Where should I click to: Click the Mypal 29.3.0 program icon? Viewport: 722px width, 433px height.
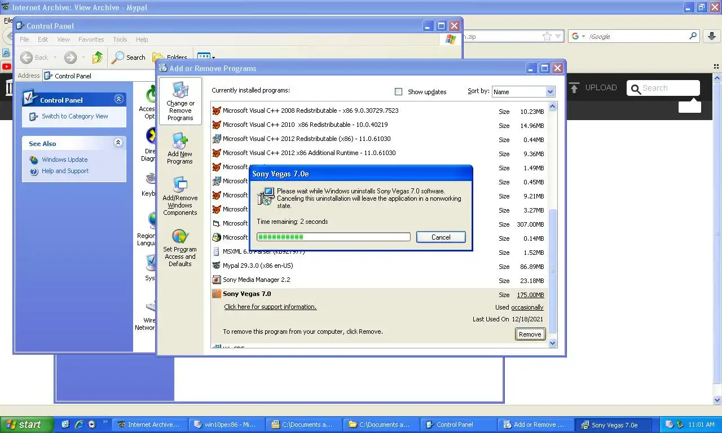[216, 266]
